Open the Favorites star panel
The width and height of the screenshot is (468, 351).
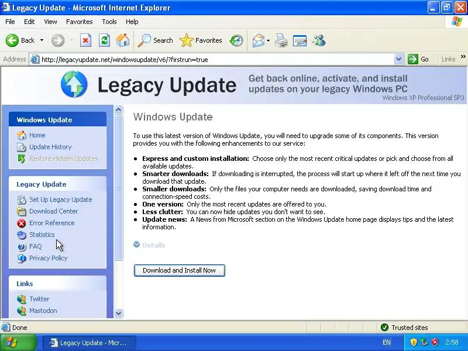coord(187,40)
